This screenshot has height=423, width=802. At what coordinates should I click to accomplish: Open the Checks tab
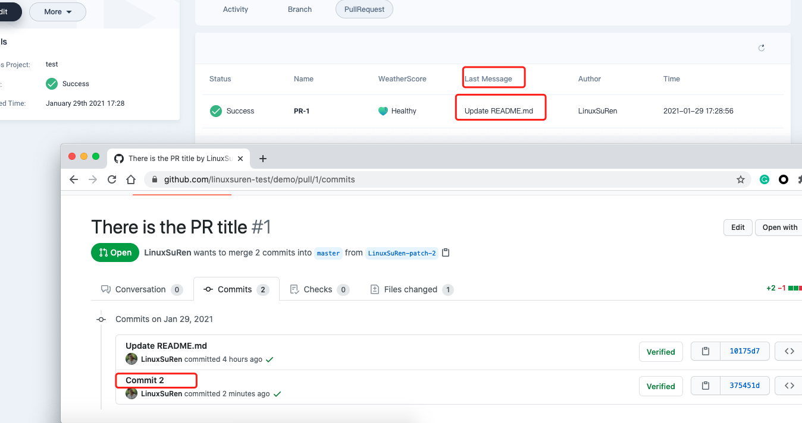[x=319, y=289]
